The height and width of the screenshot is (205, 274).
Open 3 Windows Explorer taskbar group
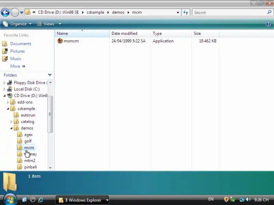[x=82, y=200]
